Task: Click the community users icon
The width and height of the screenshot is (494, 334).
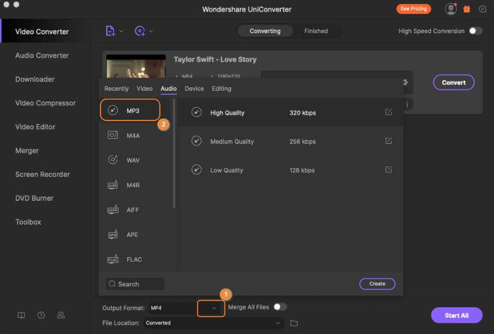Action: pos(61,315)
